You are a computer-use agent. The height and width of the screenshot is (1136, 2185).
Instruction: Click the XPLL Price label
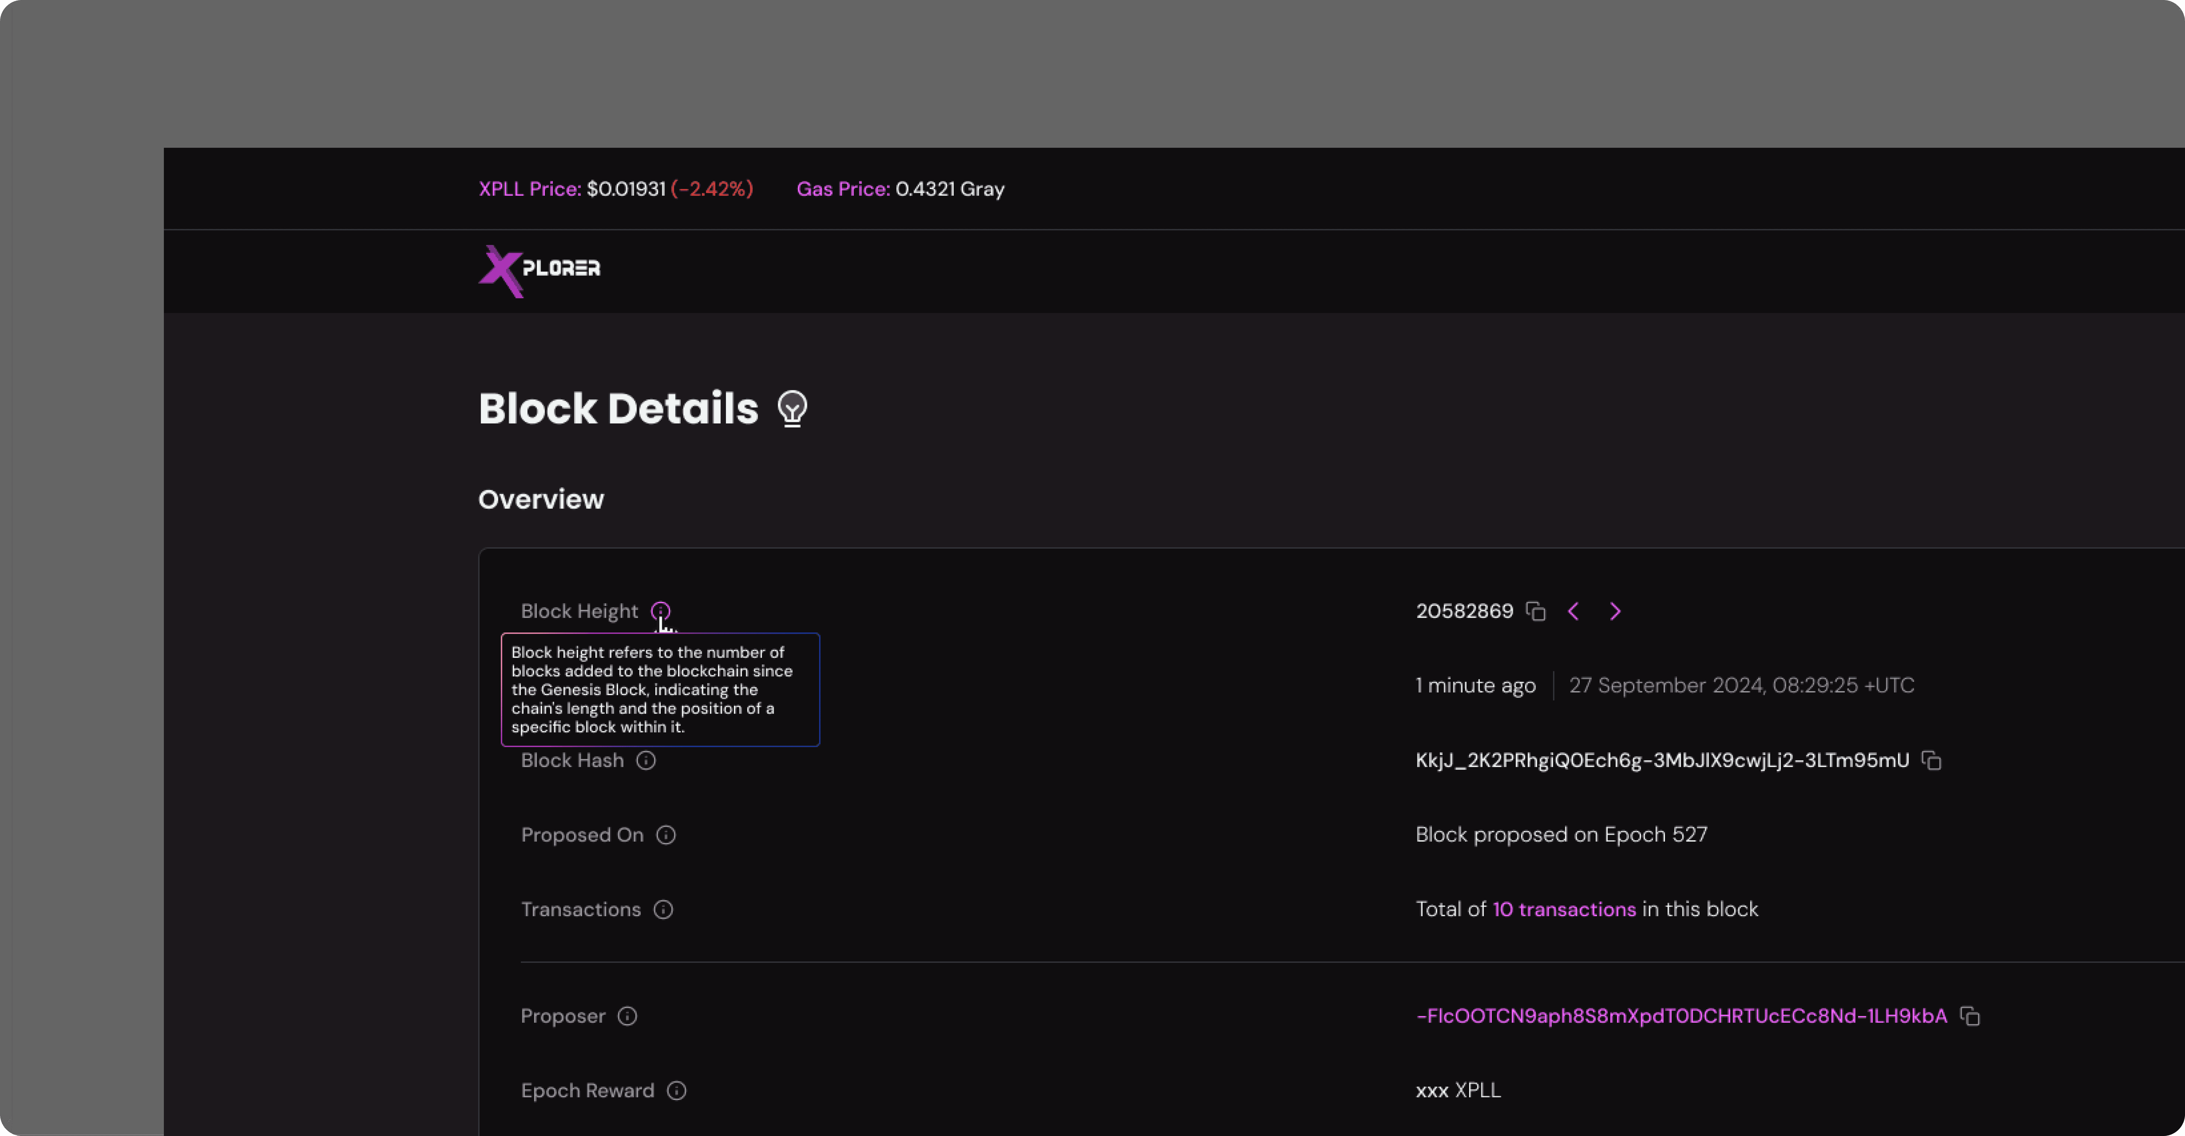click(529, 189)
